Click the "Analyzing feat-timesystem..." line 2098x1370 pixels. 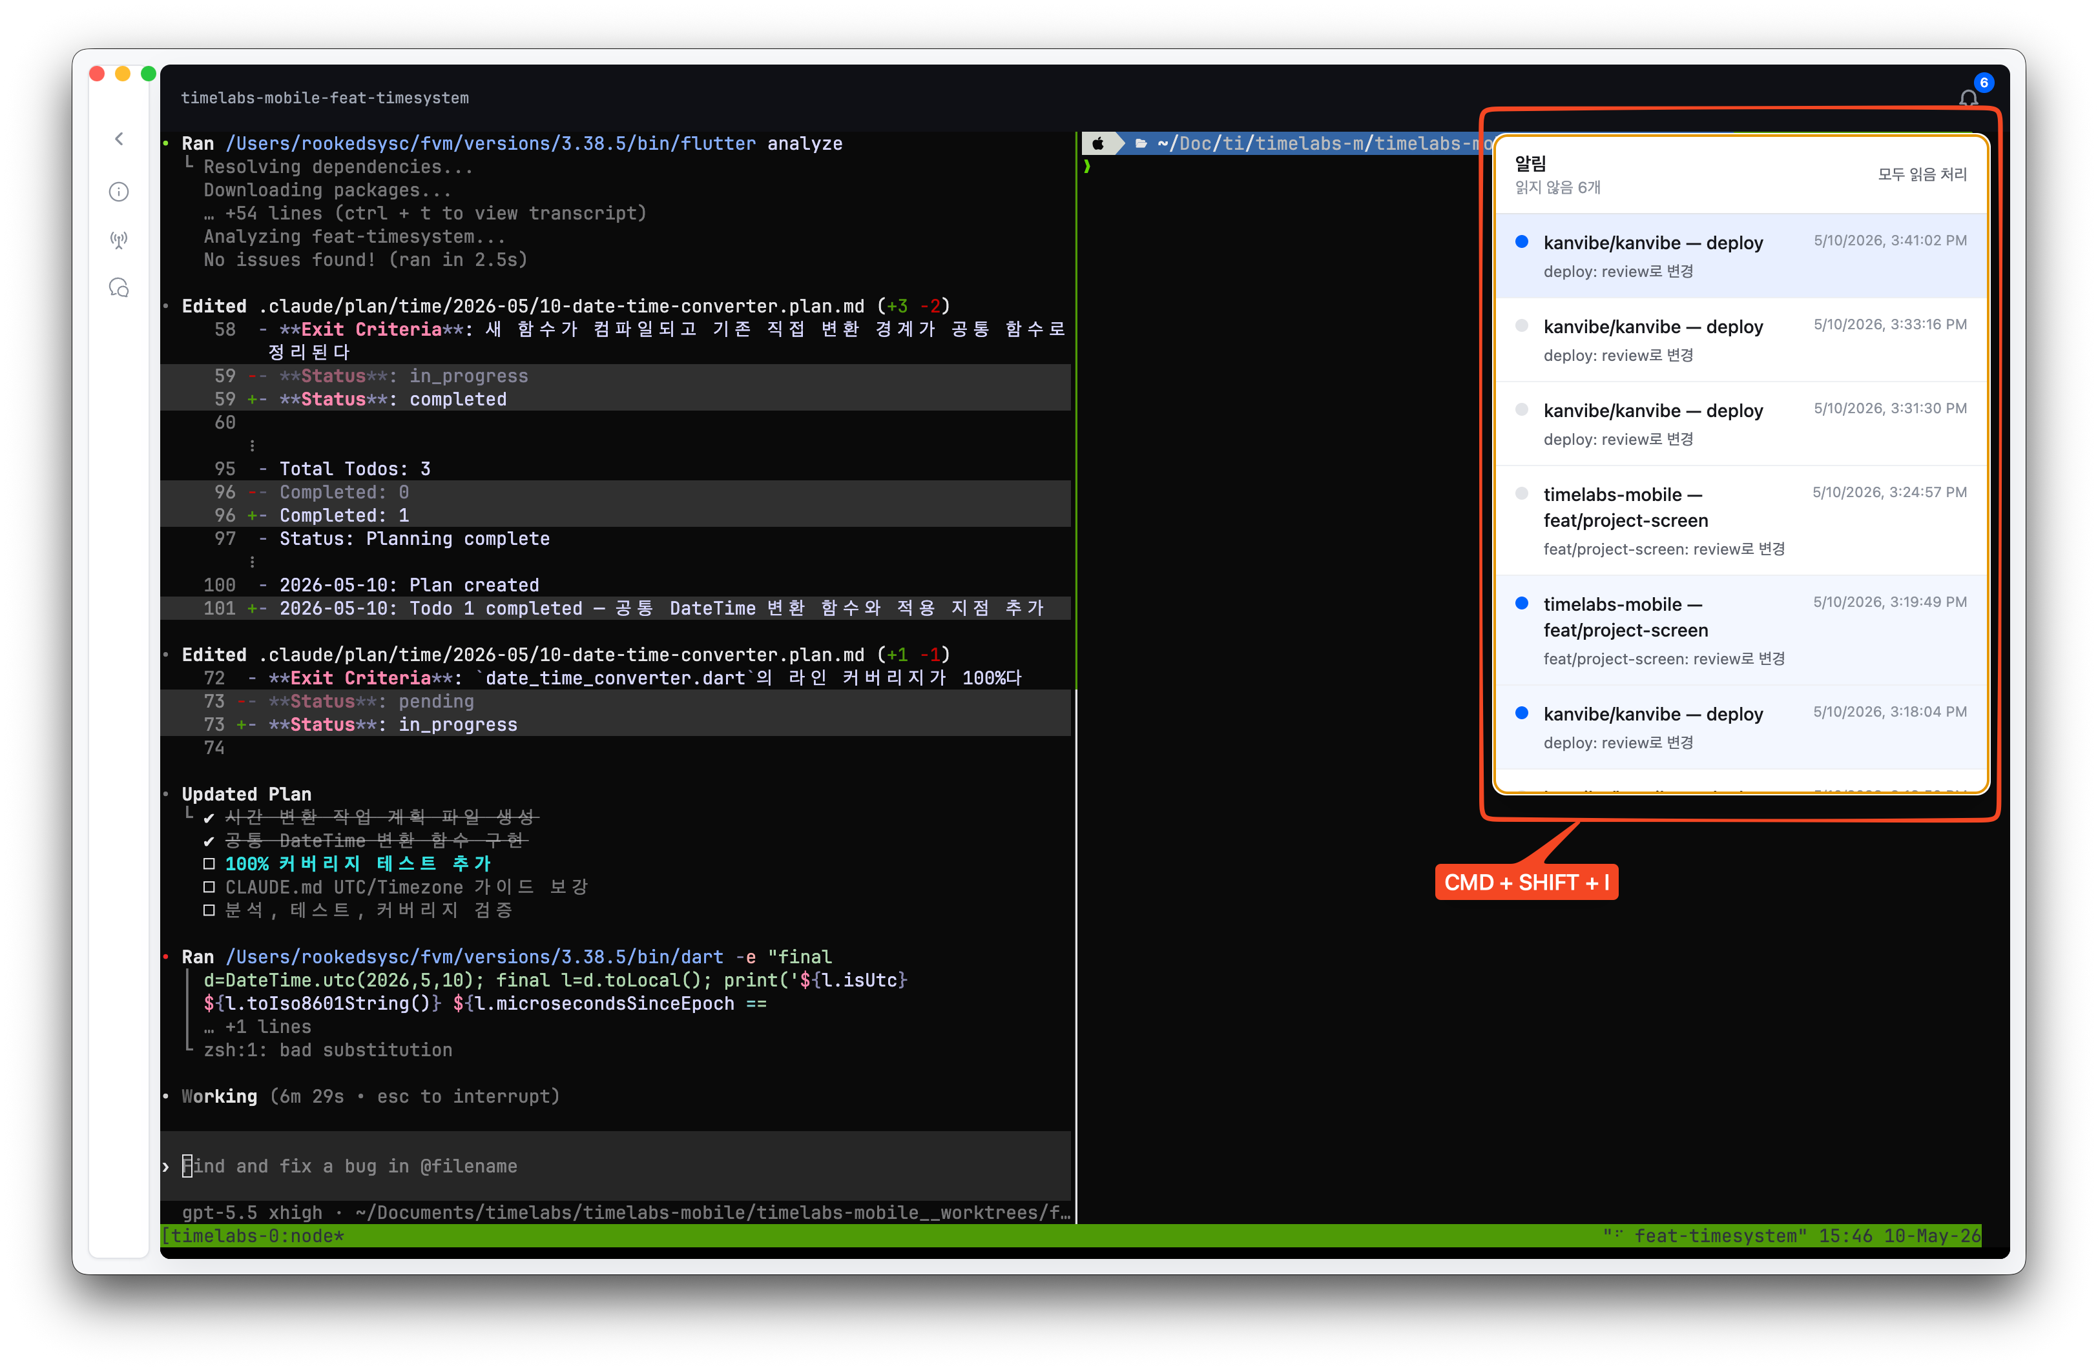[x=355, y=237]
